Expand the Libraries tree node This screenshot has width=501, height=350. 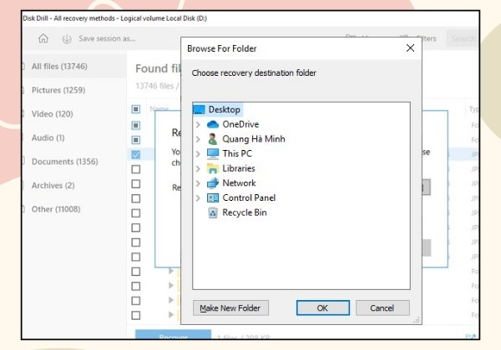198,168
